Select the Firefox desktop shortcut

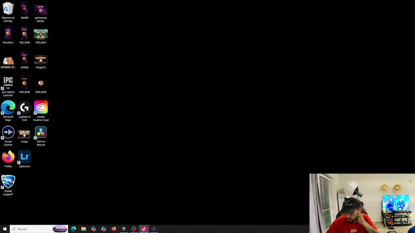(x=8, y=159)
